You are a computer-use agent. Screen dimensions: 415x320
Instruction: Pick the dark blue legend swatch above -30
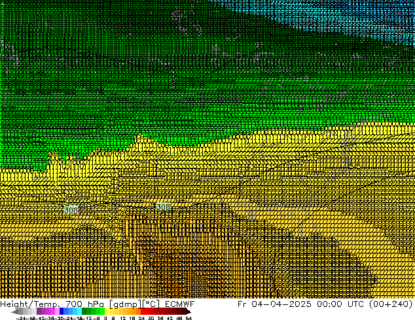click(62, 312)
